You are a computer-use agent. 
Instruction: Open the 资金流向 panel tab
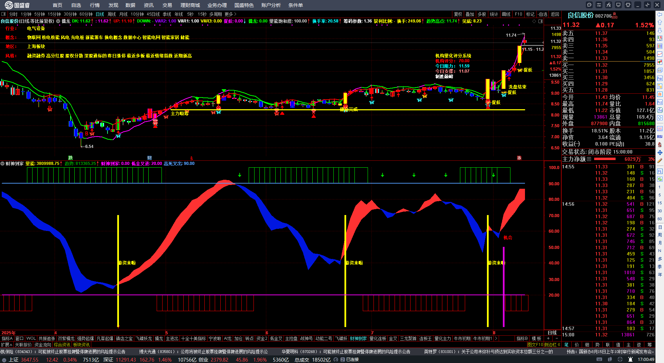(43, 345)
